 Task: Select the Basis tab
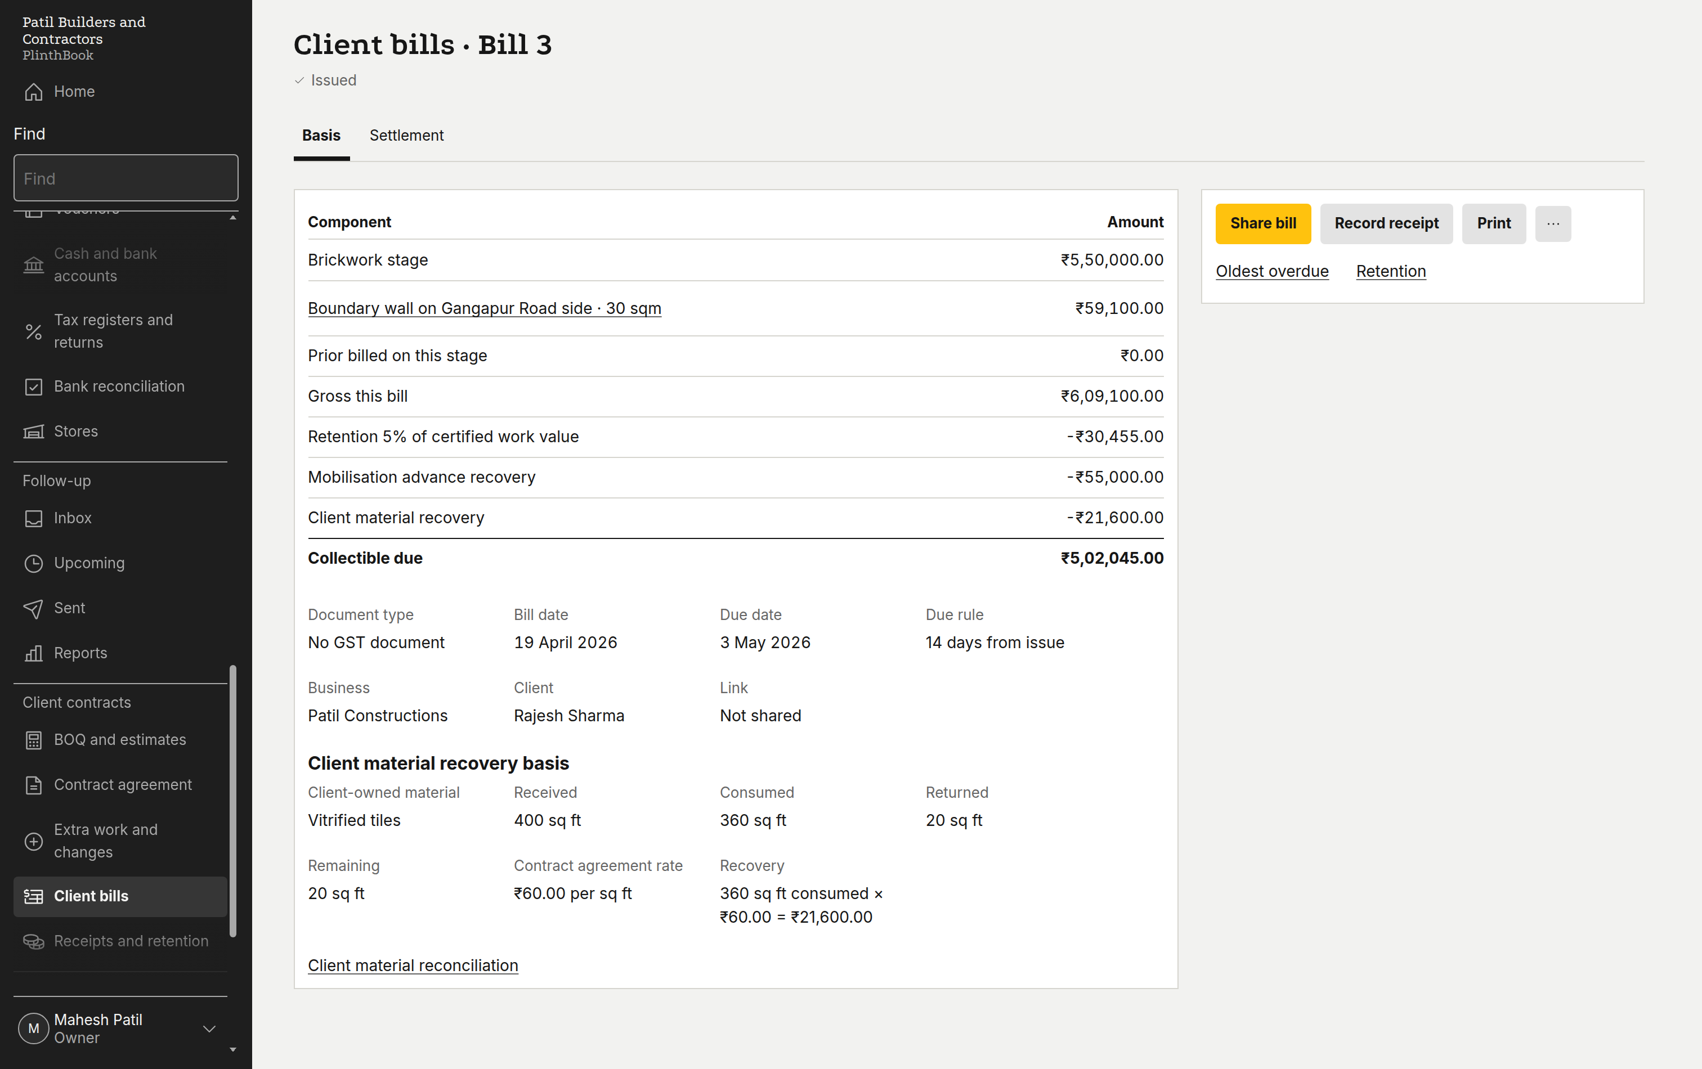tap(321, 136)
